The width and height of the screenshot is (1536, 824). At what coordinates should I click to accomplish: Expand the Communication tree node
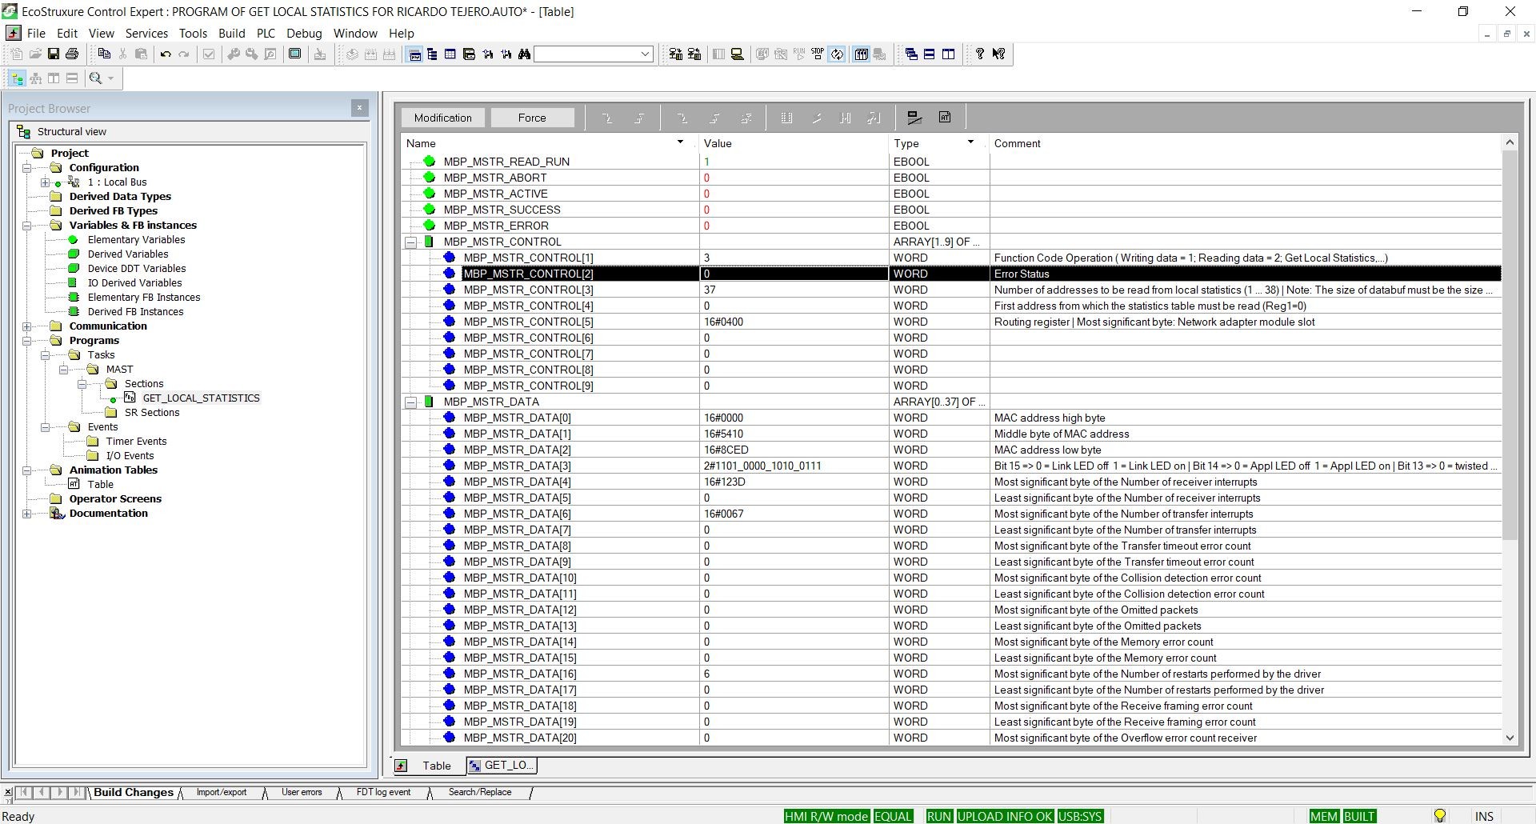point(27,326)
